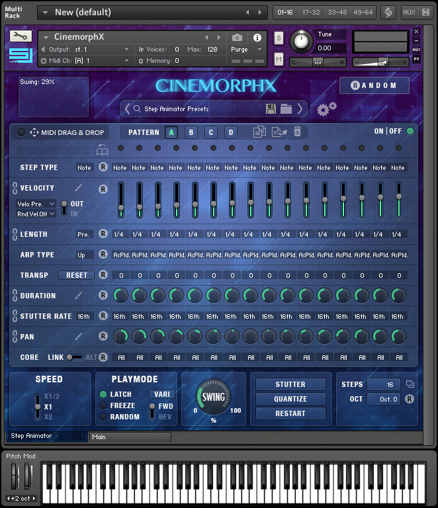
Task: Click the VARI playmode button
Action: pos(162,394)
